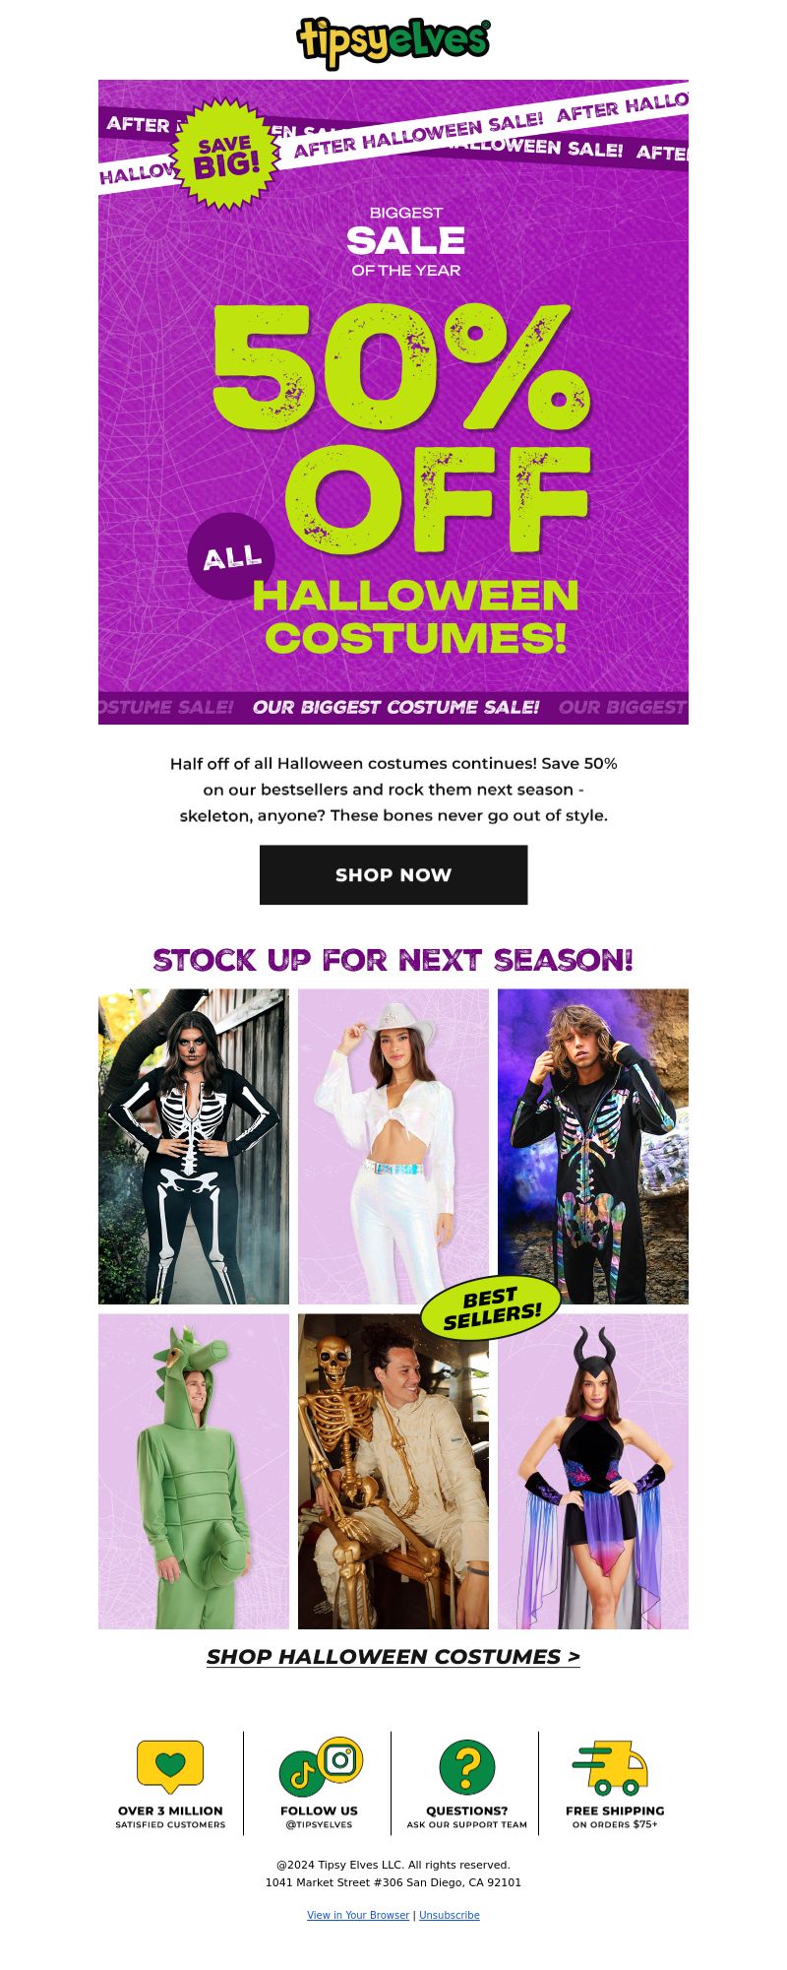This screenshot has height=1970, width=787.
Task: Select the women's skeleton jumpsuit photo
Action: [194, 1147]
